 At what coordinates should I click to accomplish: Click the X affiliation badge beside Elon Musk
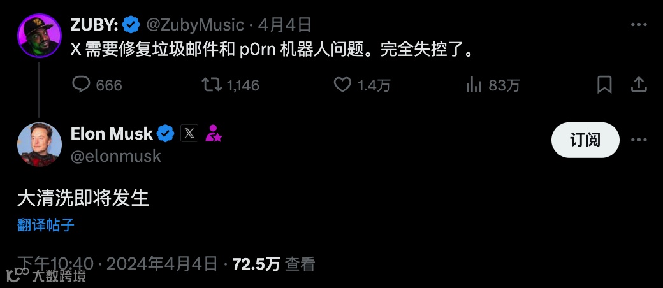point(189,133)
